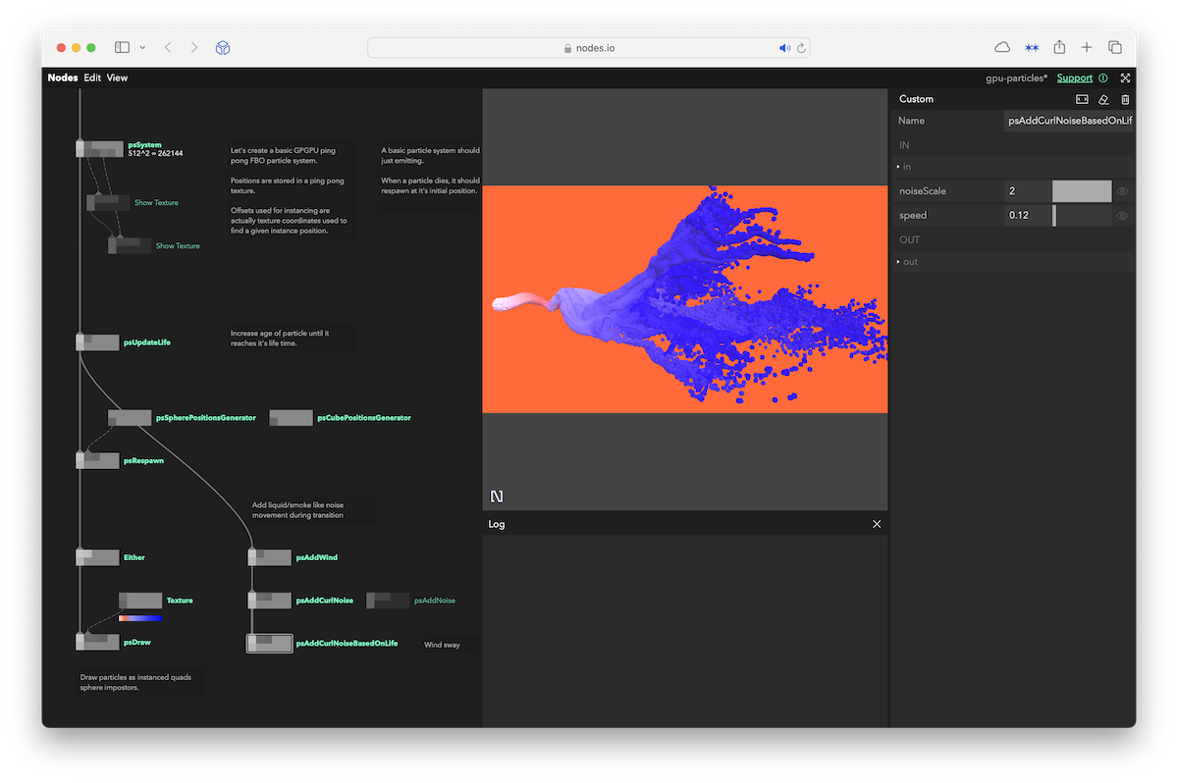1178x783 pixels.
Task: Click the green info icon next to Support
Action: [x=1102, y=78]
